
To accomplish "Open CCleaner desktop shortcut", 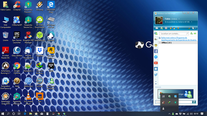I will tap(17, 6).
